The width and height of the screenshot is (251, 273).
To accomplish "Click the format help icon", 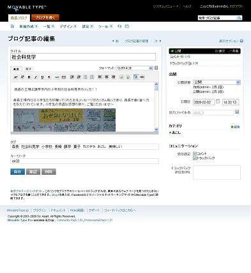I will 156,68.
